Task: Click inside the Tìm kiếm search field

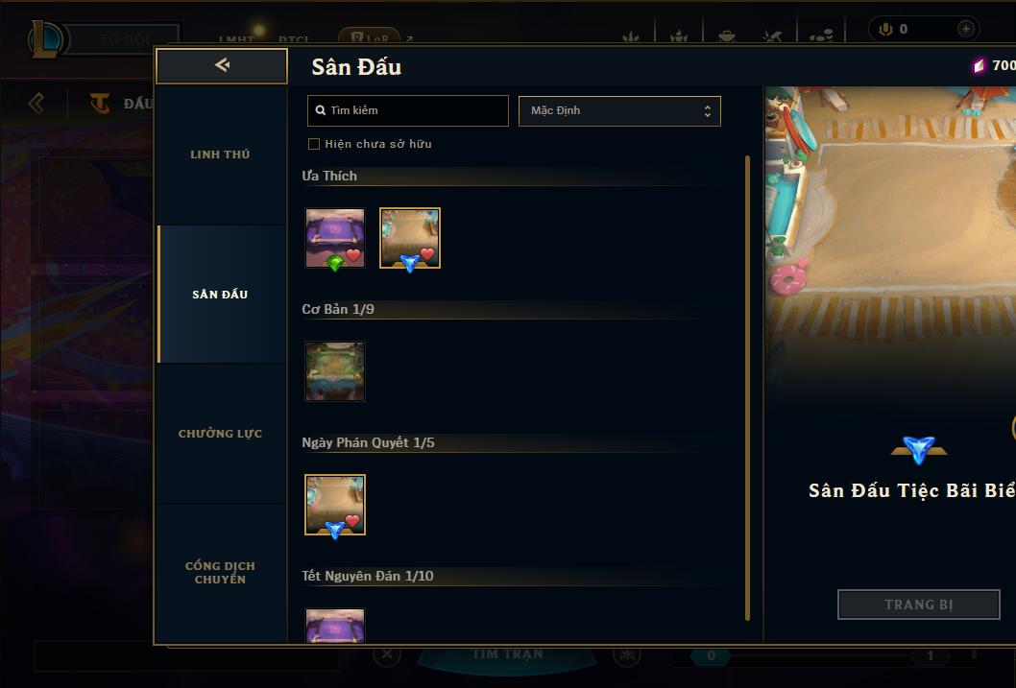Action: [407, 110]
